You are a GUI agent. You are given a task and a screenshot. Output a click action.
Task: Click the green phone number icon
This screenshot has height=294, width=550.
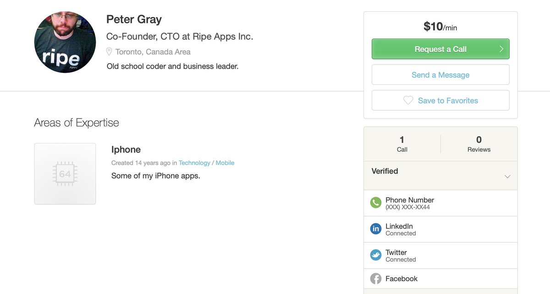(376, 202)
